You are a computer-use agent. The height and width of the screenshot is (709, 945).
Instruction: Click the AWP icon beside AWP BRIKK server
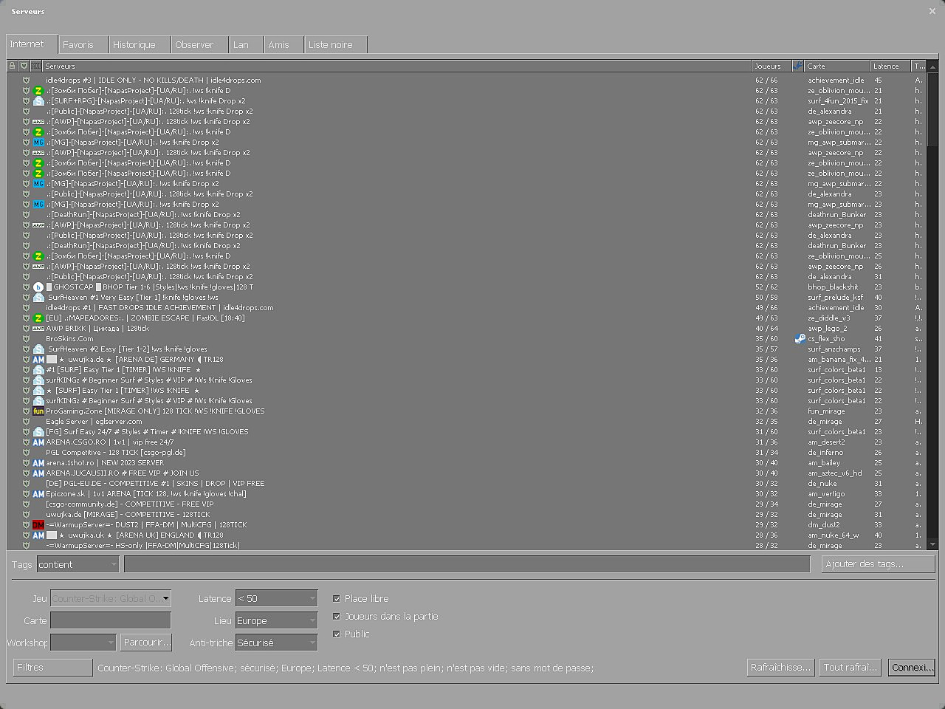coord(38,329)
